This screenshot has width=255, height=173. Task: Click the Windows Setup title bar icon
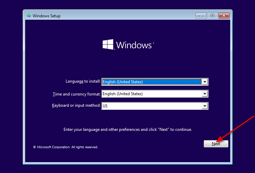tap(29, 16)
